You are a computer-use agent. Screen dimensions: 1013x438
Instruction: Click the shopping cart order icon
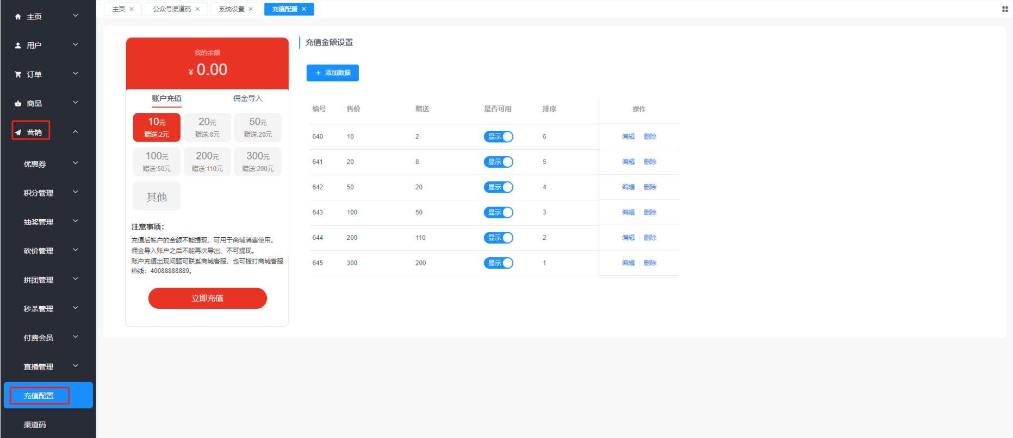tap(18, 74)
